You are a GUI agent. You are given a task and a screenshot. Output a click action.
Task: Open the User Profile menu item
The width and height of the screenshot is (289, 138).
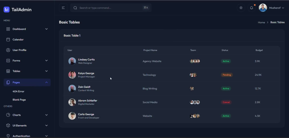click(x=27, y=50)
